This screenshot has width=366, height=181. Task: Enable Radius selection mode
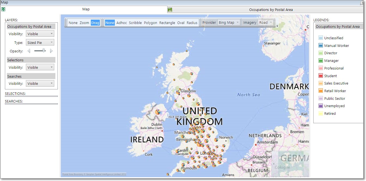[x=192, y=23]
